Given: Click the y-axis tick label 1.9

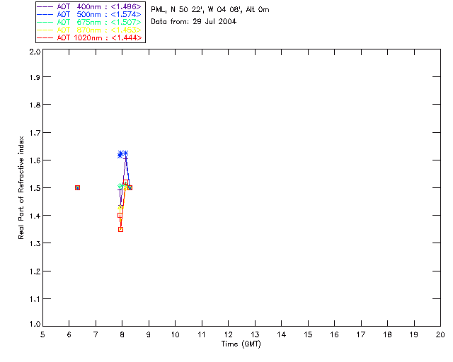Looking at the screenshot, I should (35, 77).
